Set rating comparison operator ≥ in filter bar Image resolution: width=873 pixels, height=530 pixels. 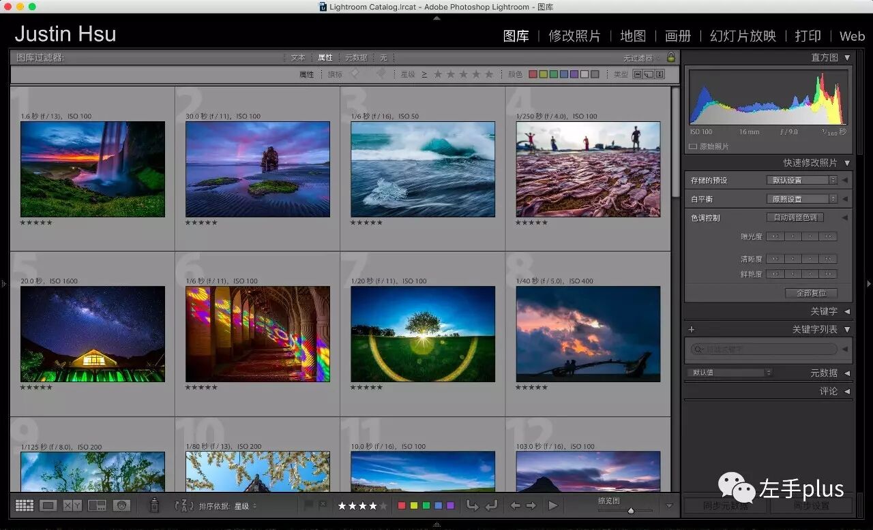pos(424,74)
